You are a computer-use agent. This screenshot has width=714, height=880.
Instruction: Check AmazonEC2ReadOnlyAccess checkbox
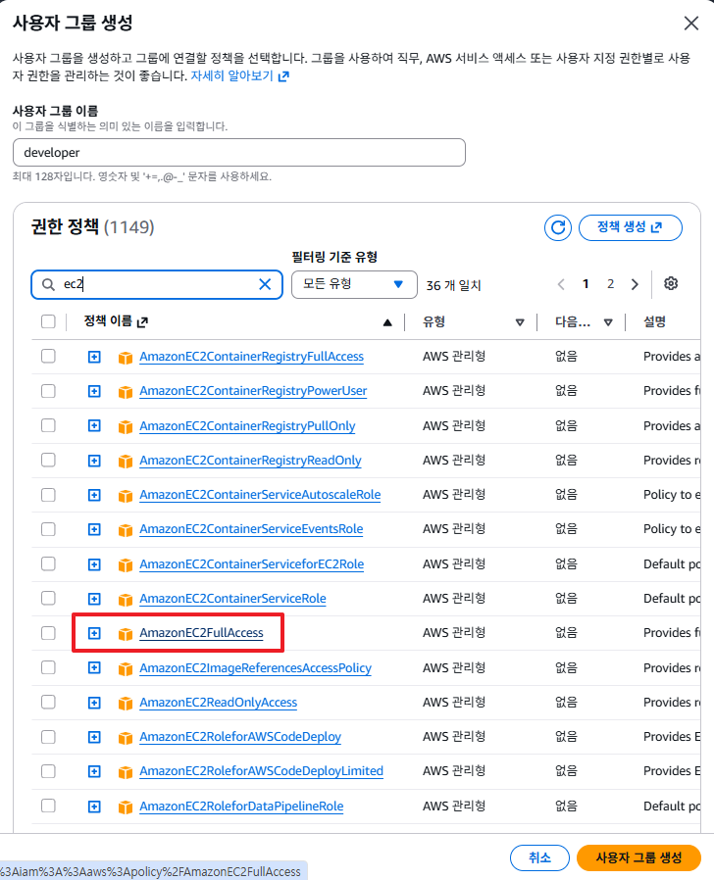48,702
